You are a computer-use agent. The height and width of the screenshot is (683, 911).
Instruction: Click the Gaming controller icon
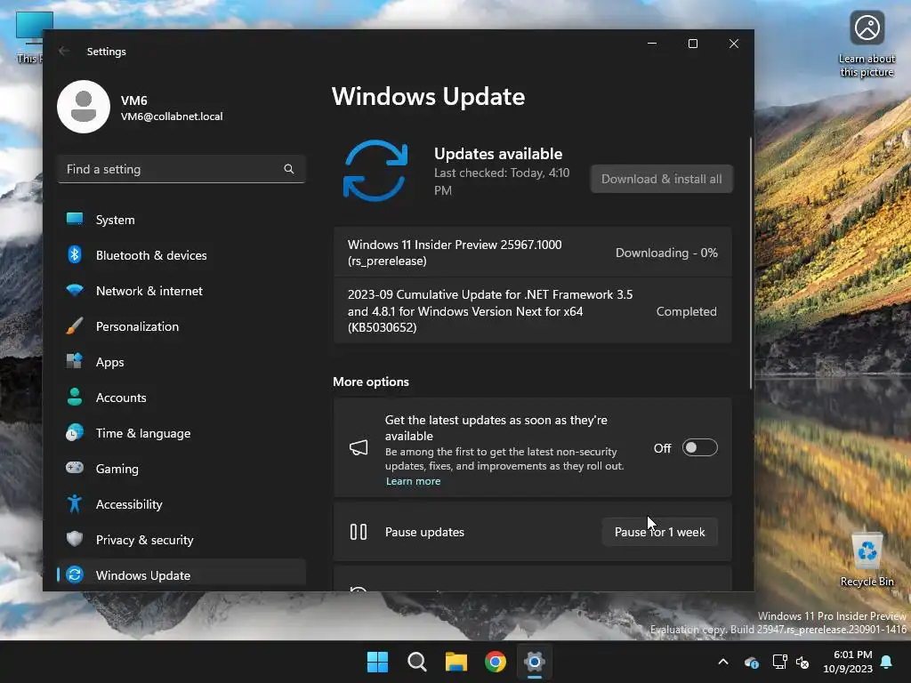pos(75,468)
